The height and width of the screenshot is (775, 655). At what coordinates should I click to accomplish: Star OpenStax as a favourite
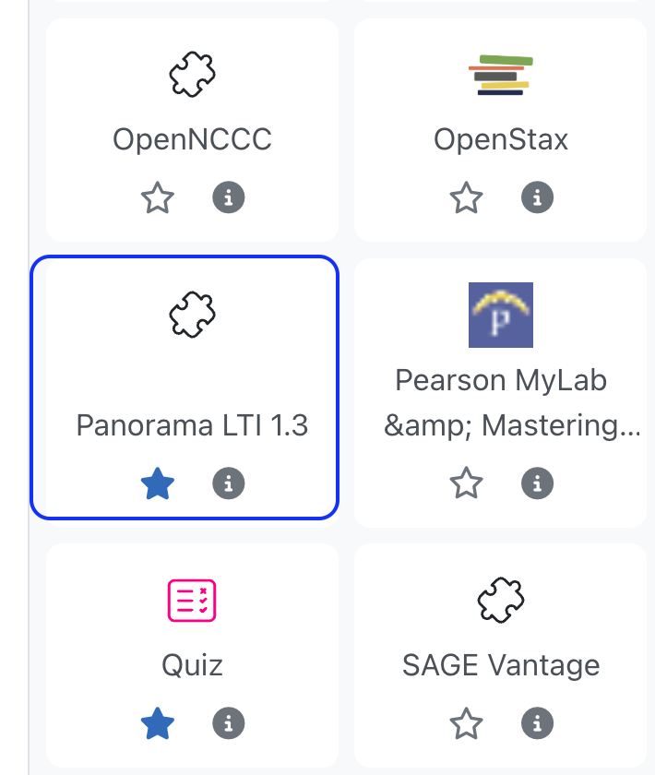coord(466,197)
